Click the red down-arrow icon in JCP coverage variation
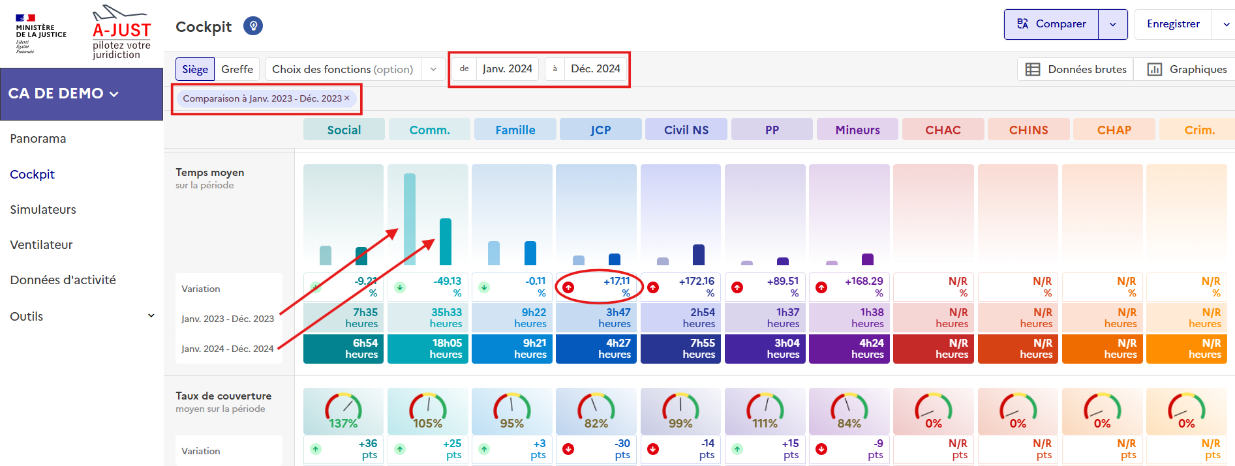Image resolution: width=1235 pixels, height=466 pixels. click(x=568, y=449)
